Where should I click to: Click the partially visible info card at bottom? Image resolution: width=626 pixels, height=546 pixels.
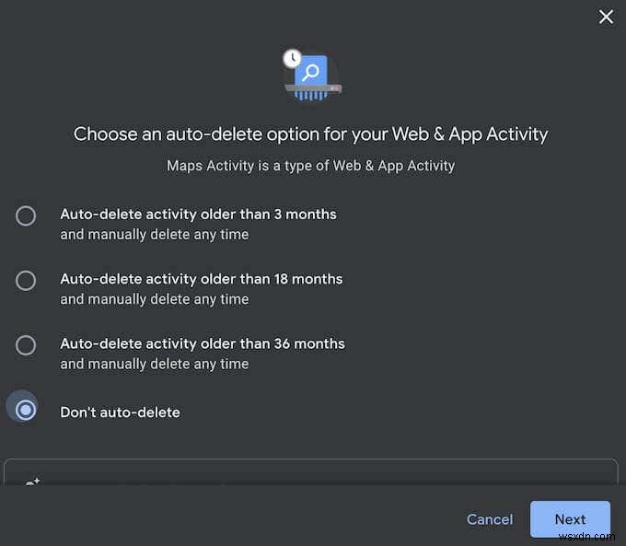pyautogui.click(x=310, y=471)
